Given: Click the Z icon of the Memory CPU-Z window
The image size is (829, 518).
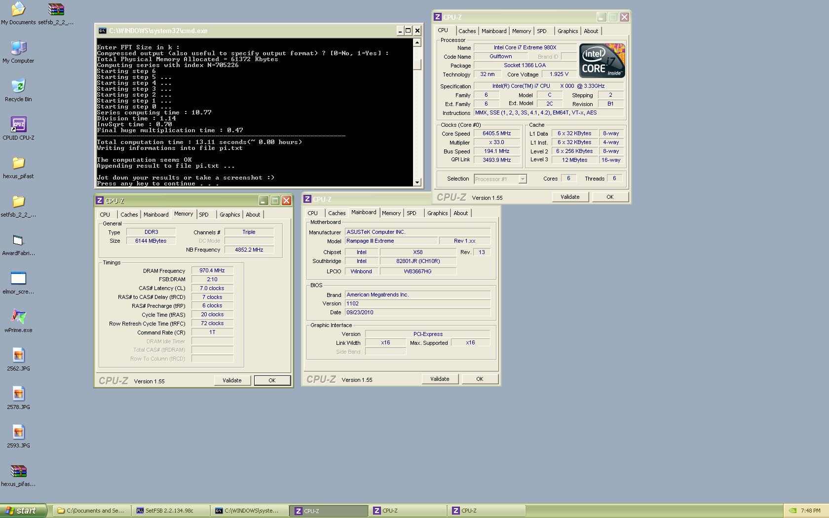Looking at the screenshot, I should [x=100, y=201].
